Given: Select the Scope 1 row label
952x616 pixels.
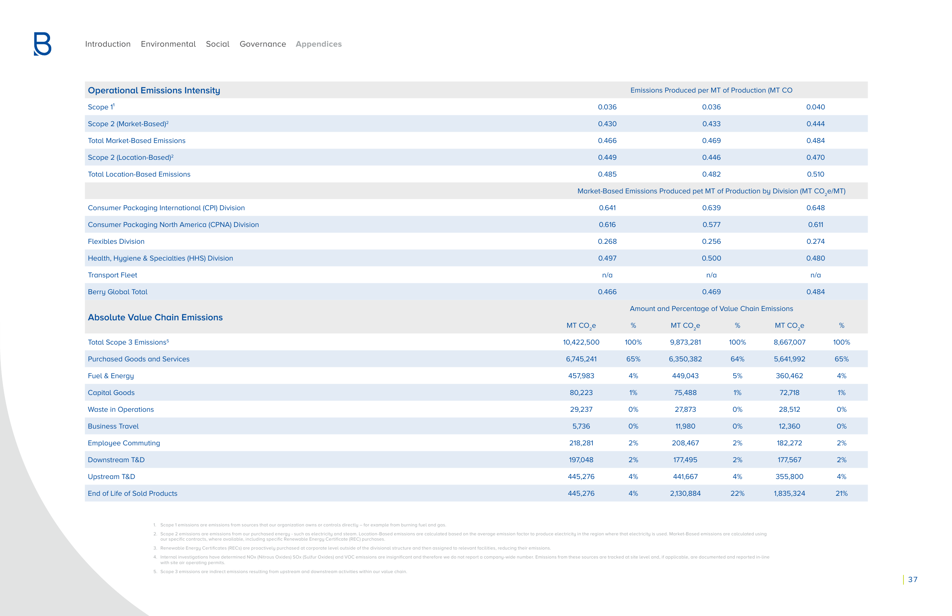Looking at the screenshot, I should pyautogui.click(x=101, y=107).
